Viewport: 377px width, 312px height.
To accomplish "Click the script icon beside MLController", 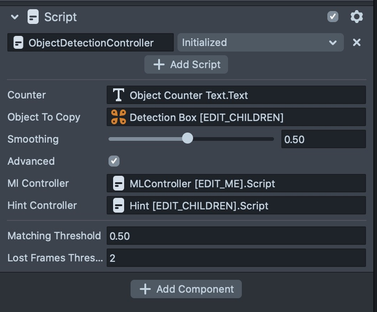I will (119, 184).
